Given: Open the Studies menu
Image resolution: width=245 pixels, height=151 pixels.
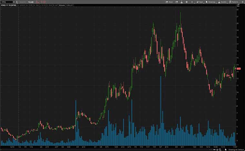Looking at the screenshot, I should 222,2.
